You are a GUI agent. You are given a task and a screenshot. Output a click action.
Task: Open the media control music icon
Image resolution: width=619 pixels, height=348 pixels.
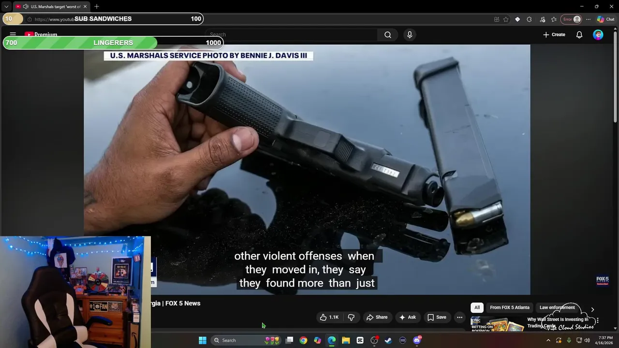[542, 19]
